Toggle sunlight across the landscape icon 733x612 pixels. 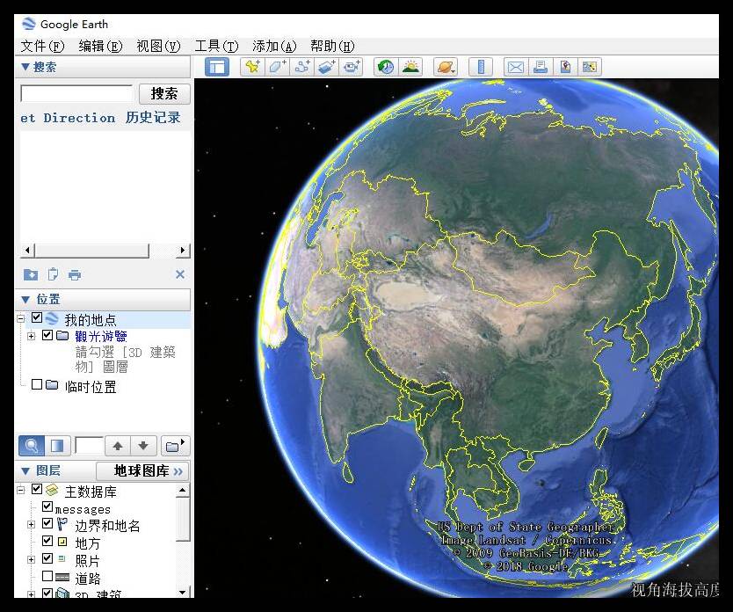click(410, 67)
